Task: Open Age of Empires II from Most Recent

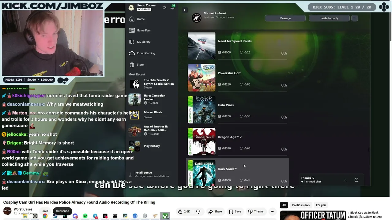Action: click(152, 130)
